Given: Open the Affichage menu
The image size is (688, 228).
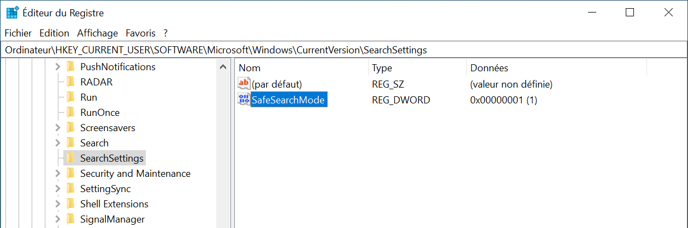Looking at the screenshot, I should pyautogui.click(x=97, y=33).
